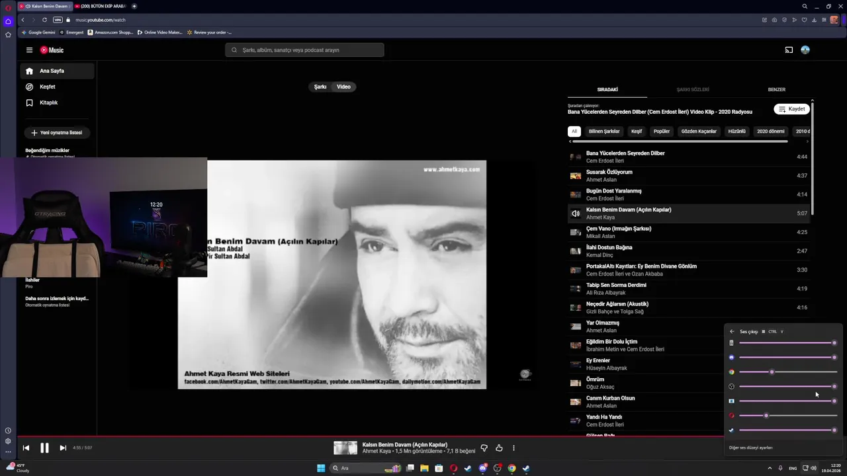
Task: Open Cast to device icon
Action: point(789,50)
